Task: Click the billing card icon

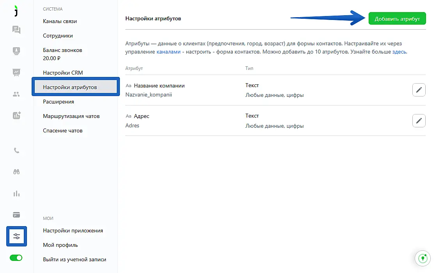Action: coord(16,215)
